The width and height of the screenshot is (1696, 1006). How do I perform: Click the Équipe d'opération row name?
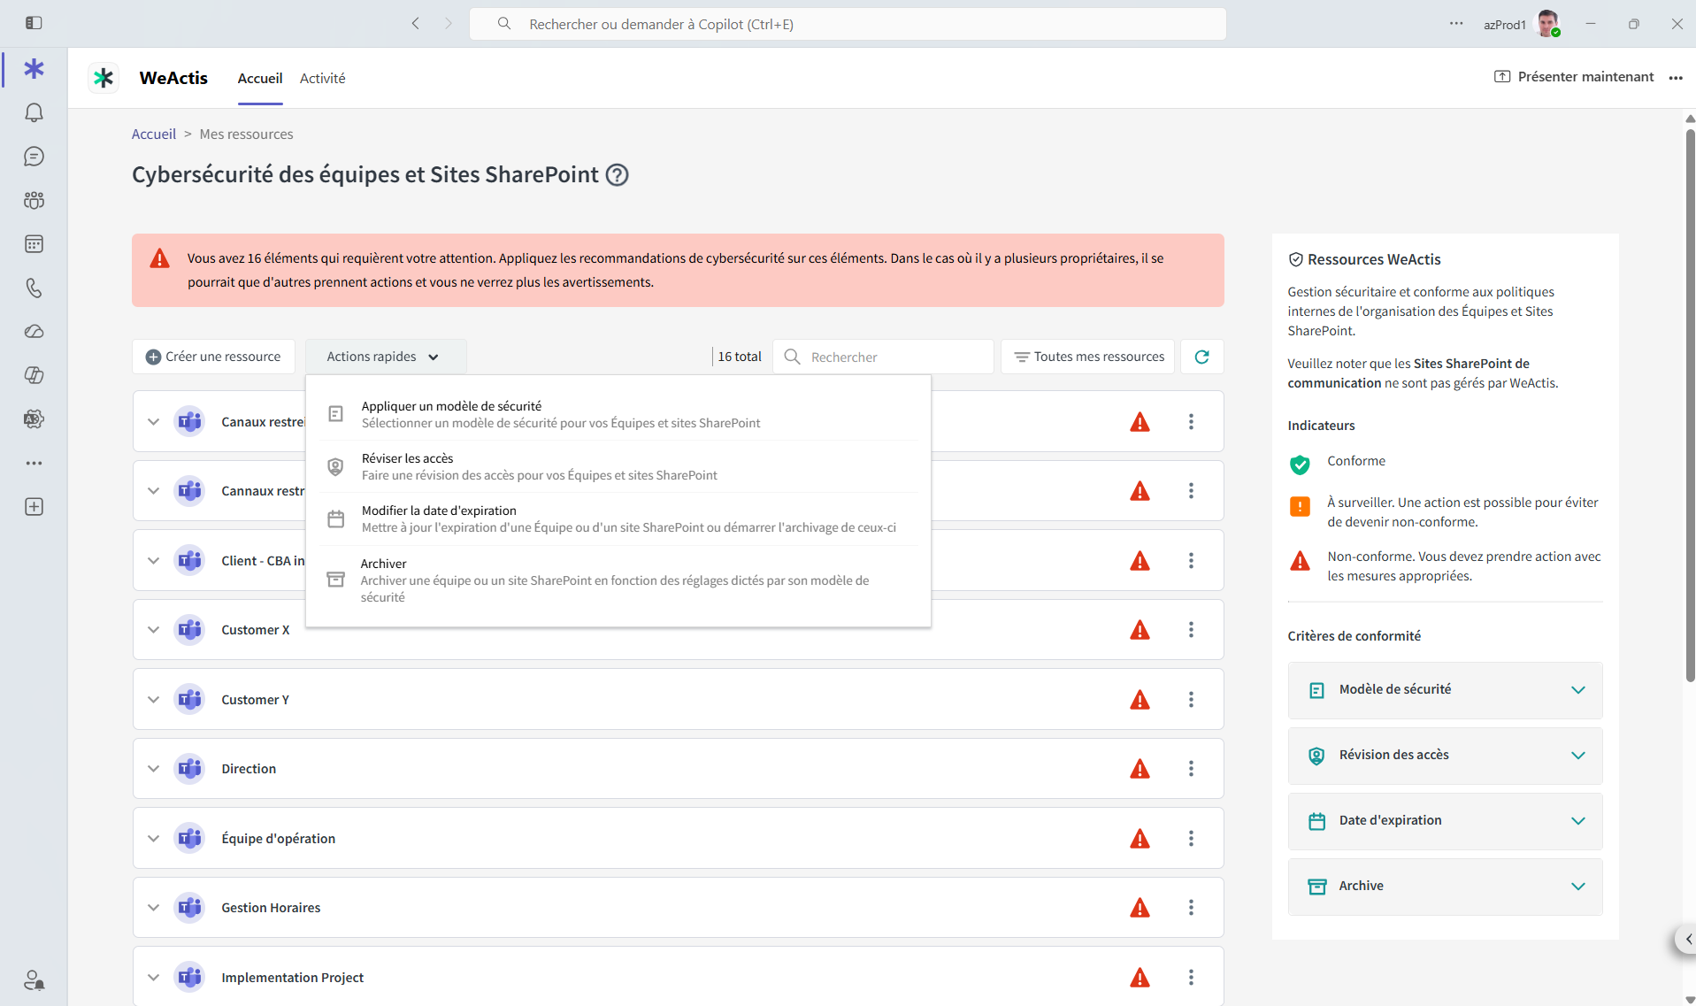[278, 839]
